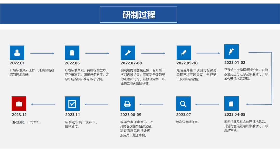Screen dimensions: 280x157
Task: Select the description paragraph beginning 标准送审稿二次评审
Action: [81, 124]
